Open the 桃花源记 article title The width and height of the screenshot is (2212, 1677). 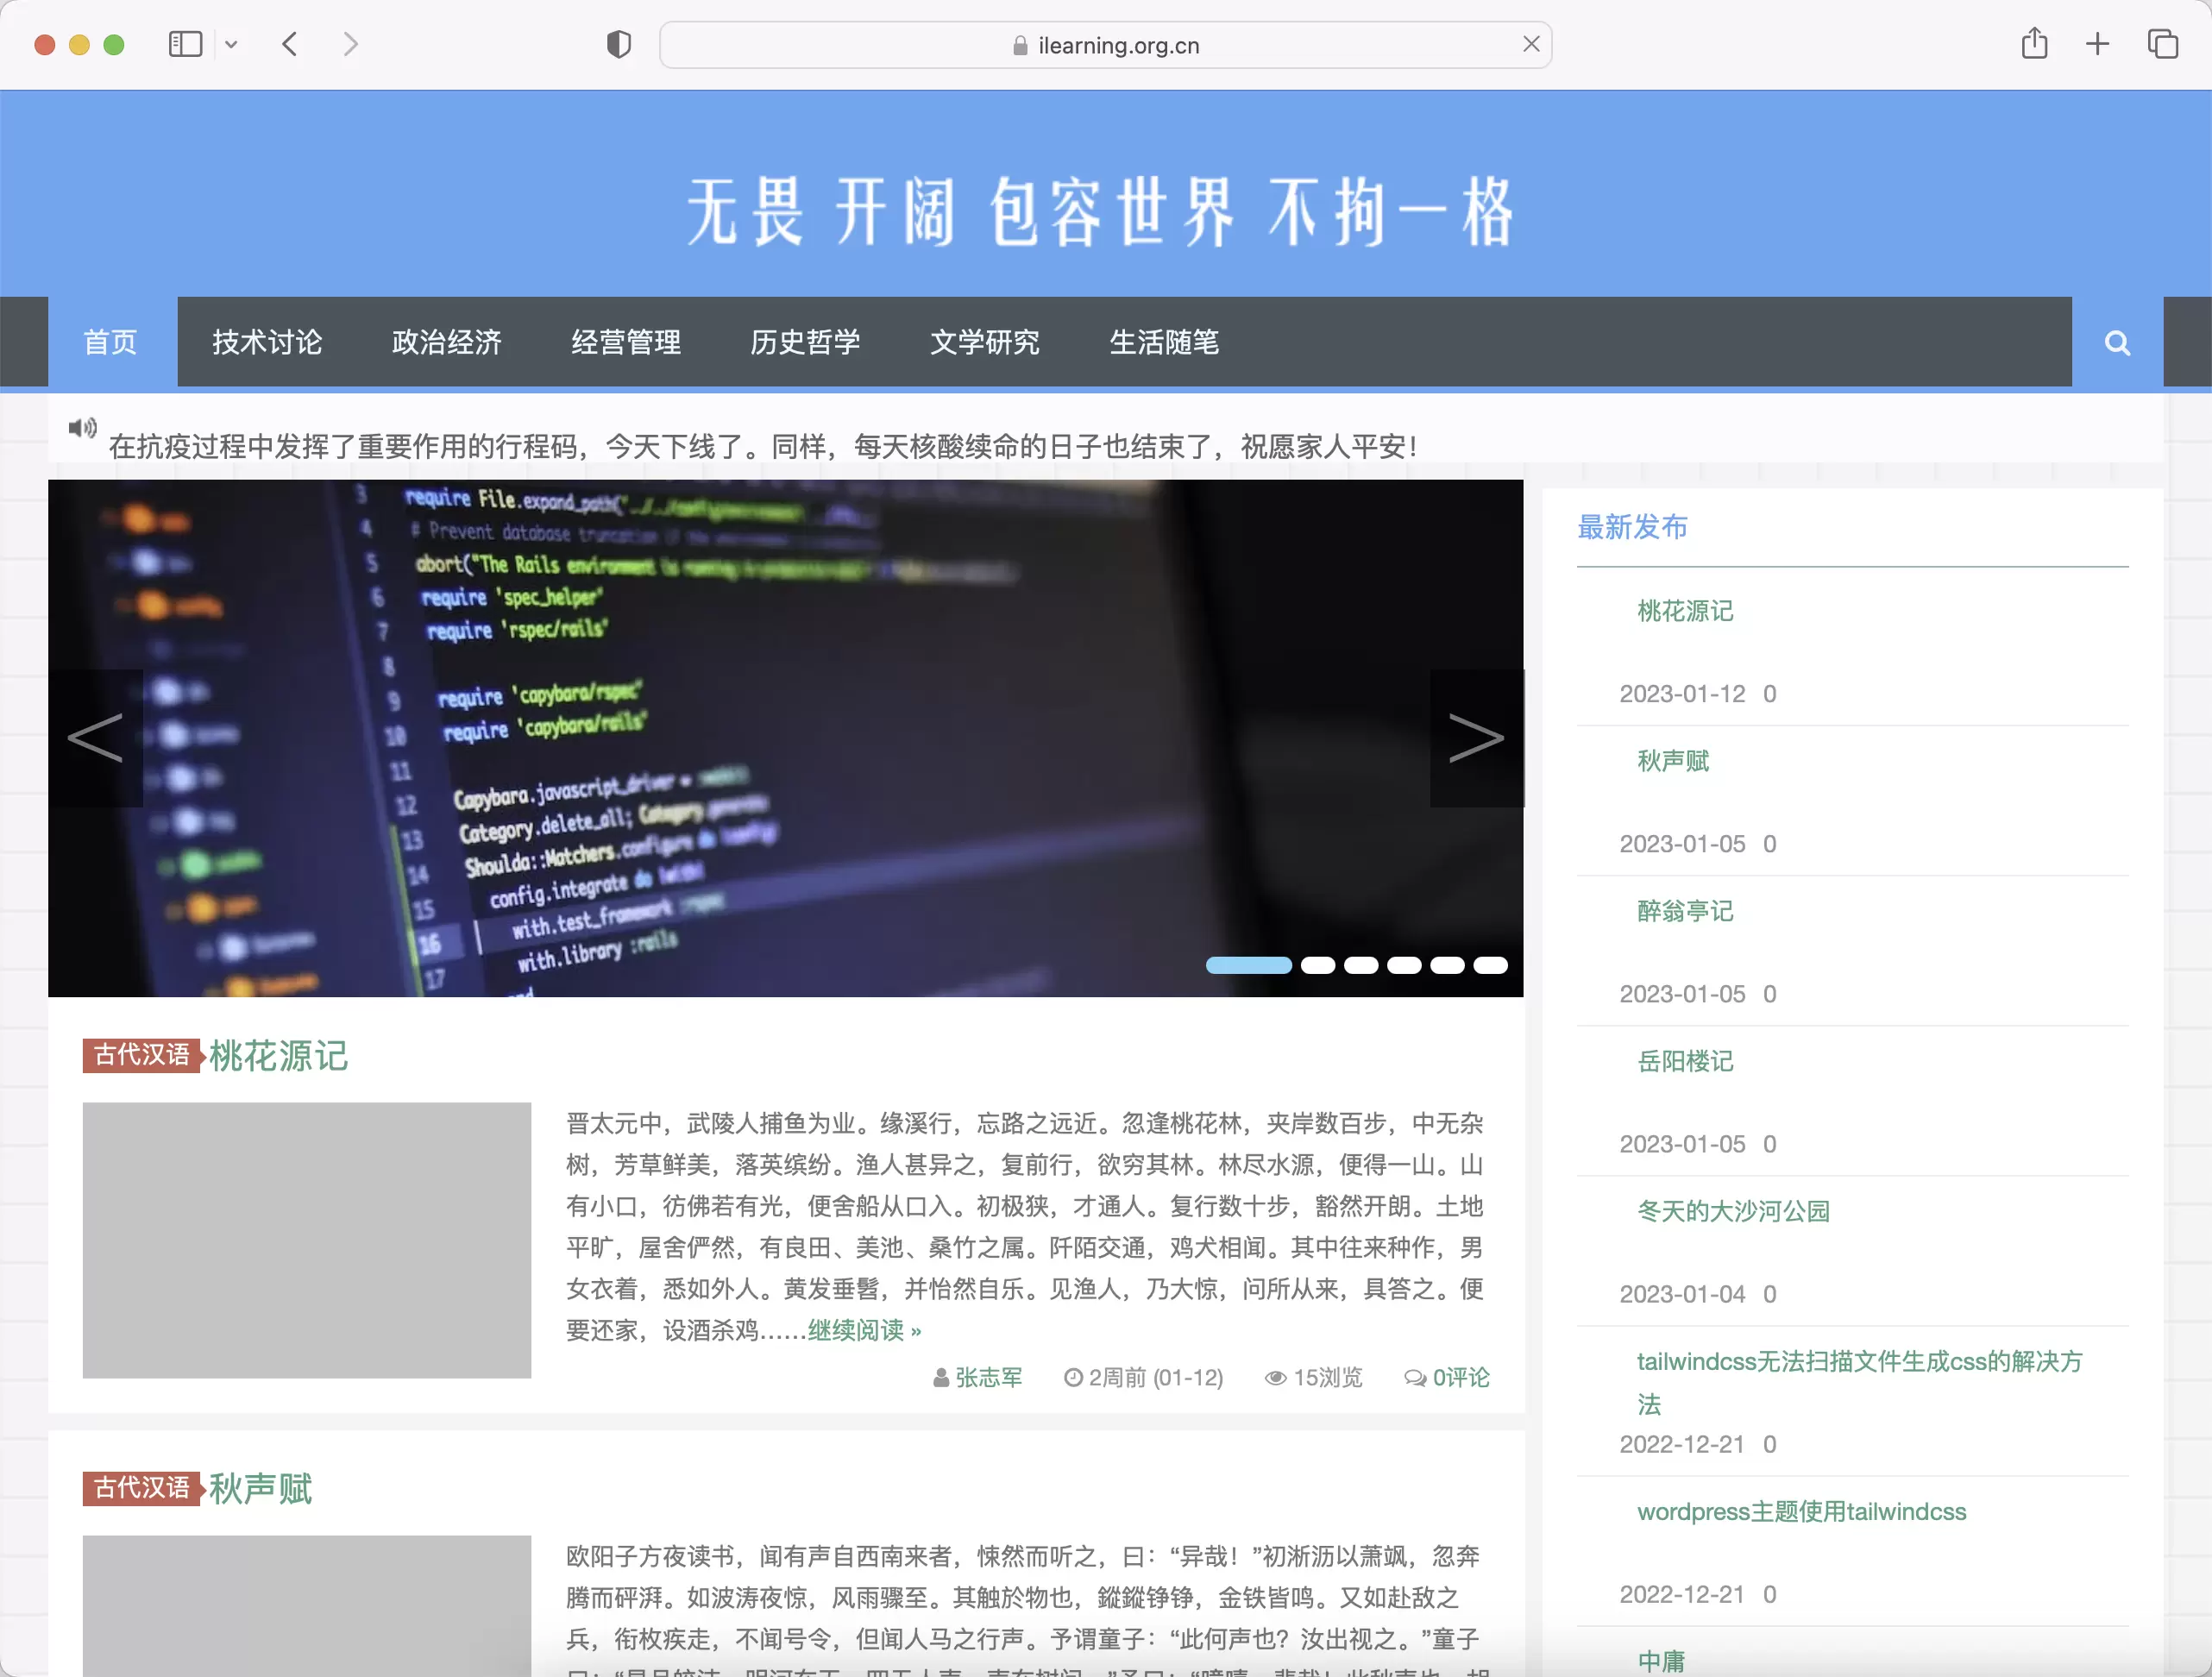[278, 1055]
